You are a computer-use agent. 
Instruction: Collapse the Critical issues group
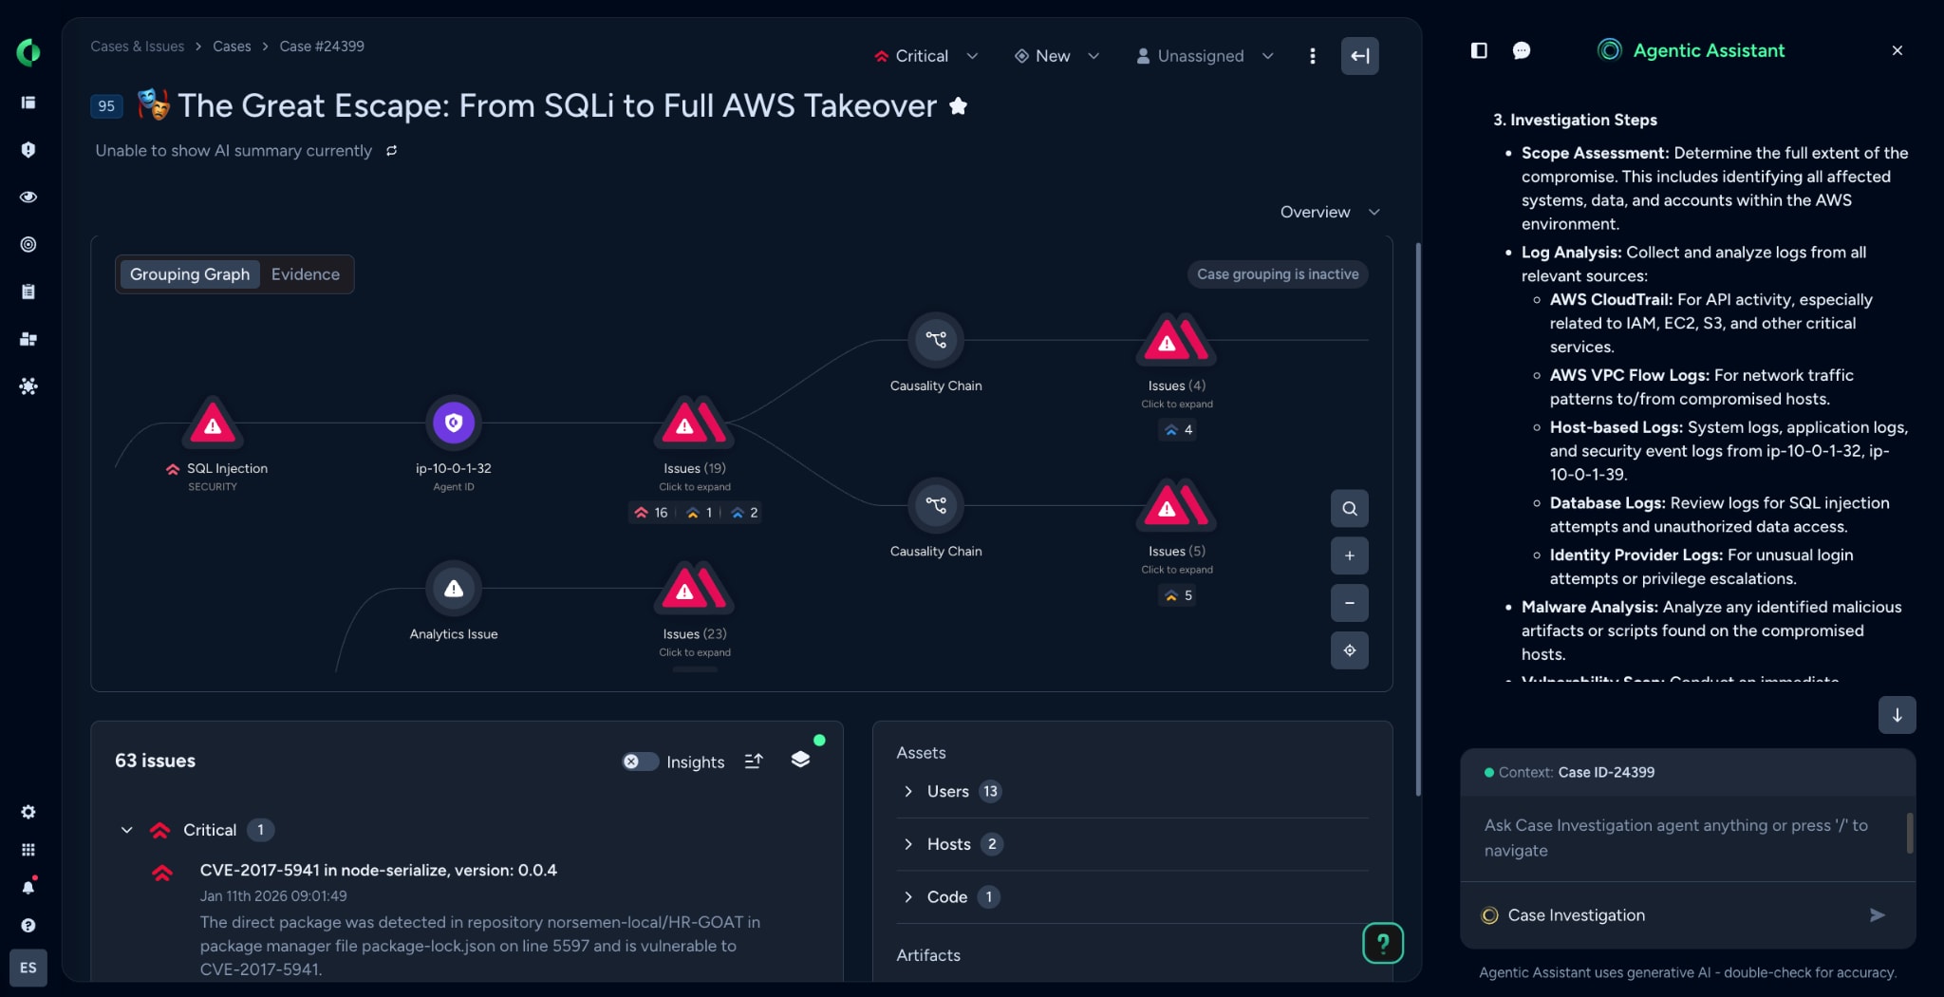click(126, 830)
